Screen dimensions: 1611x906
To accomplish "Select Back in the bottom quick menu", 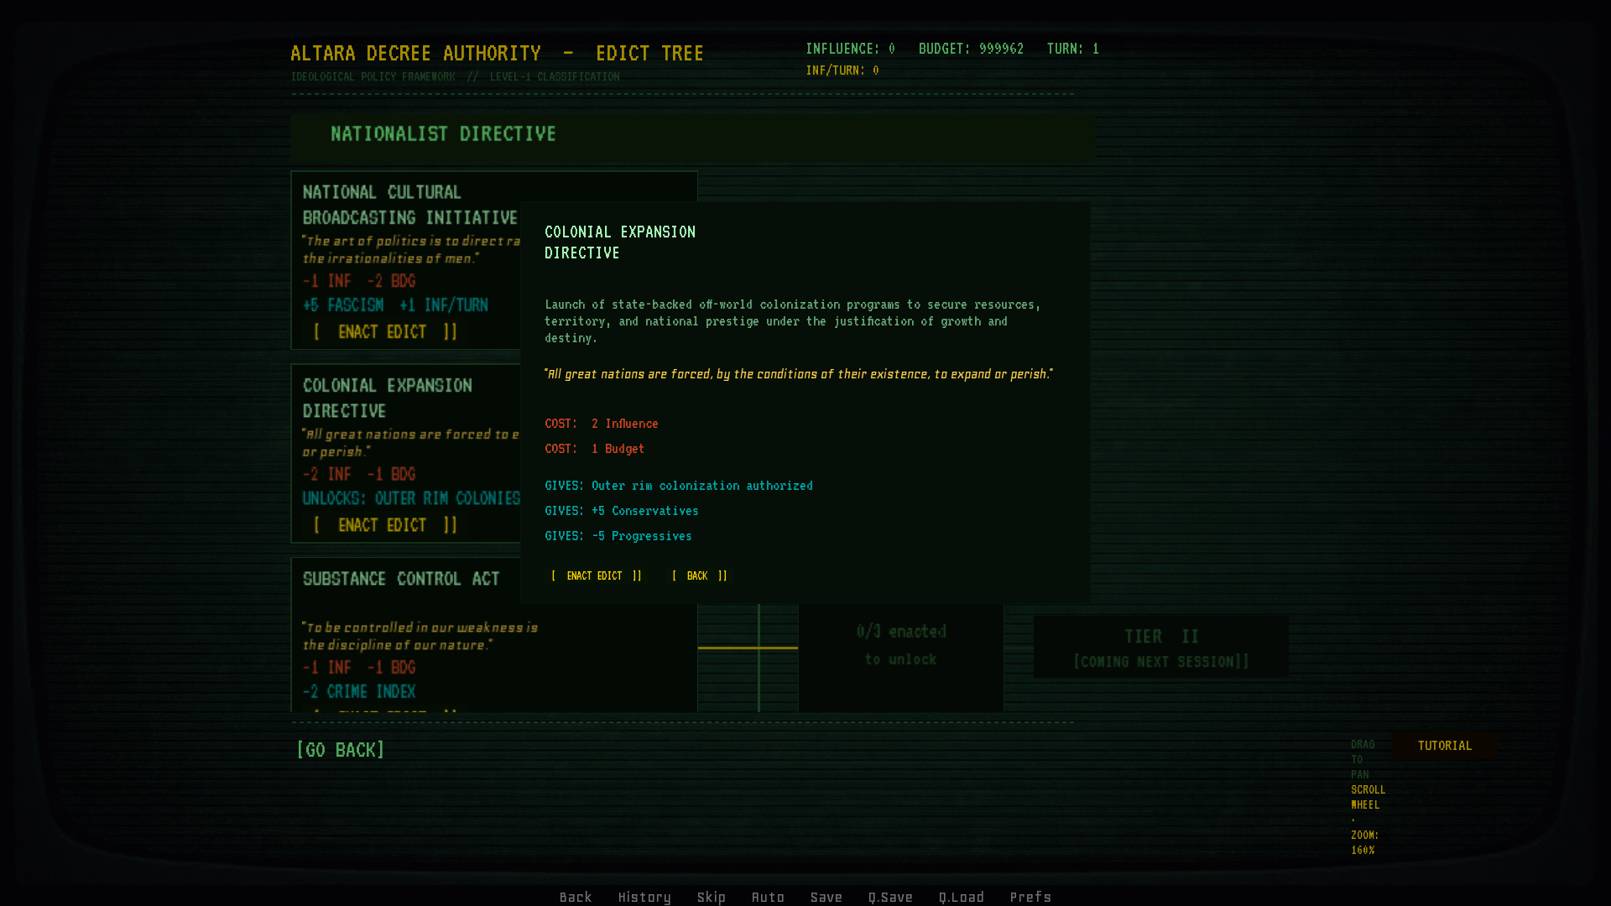I will pos(576,897).
